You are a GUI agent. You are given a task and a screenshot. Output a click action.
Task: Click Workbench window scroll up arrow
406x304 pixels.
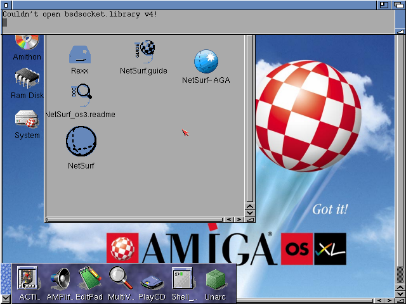click(400, 288)
